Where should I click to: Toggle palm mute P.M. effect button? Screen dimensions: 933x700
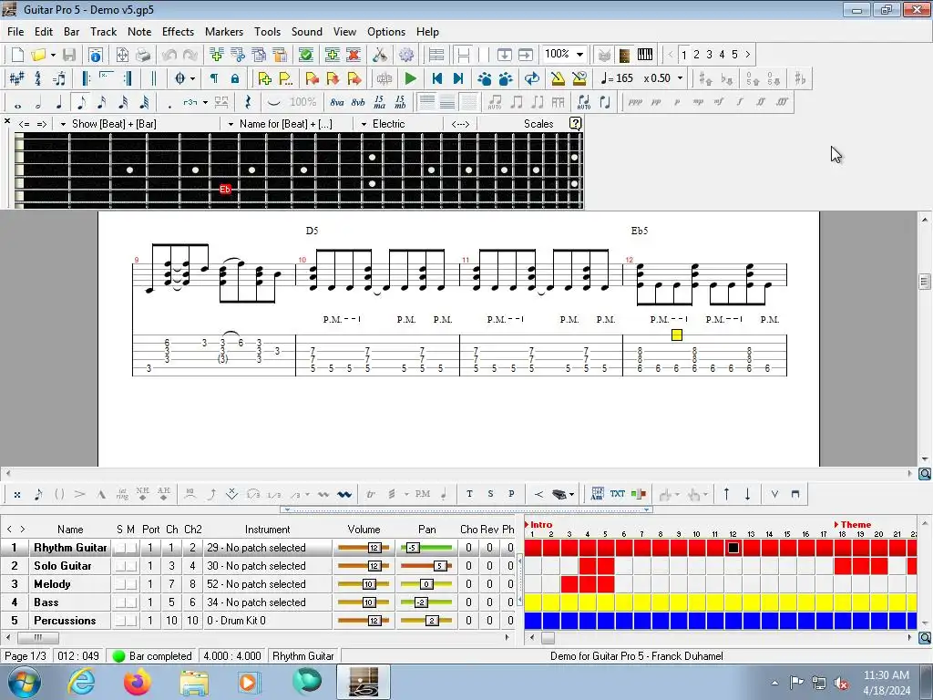click(423, 493)
